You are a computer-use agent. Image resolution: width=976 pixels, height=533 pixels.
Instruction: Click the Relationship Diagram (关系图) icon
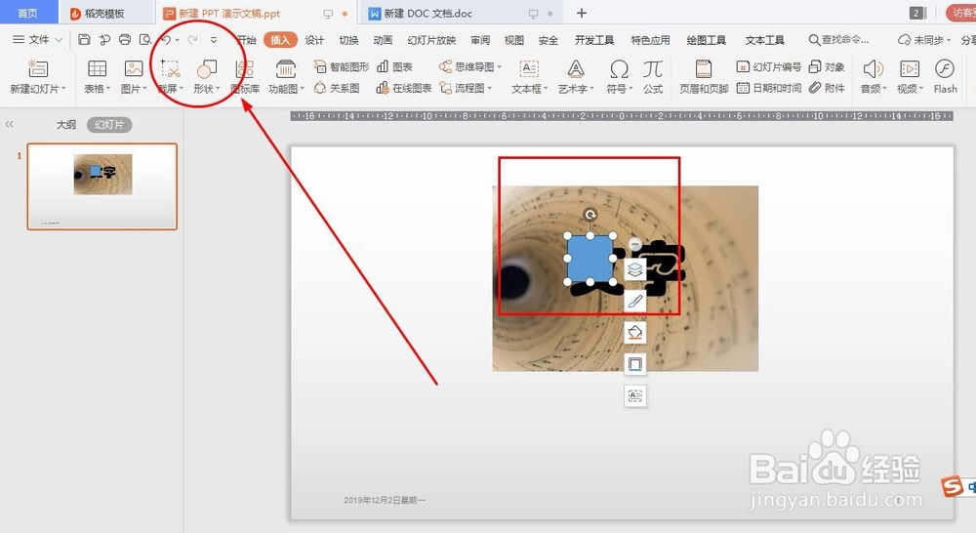pyautogui.click(x=337, y=89)
